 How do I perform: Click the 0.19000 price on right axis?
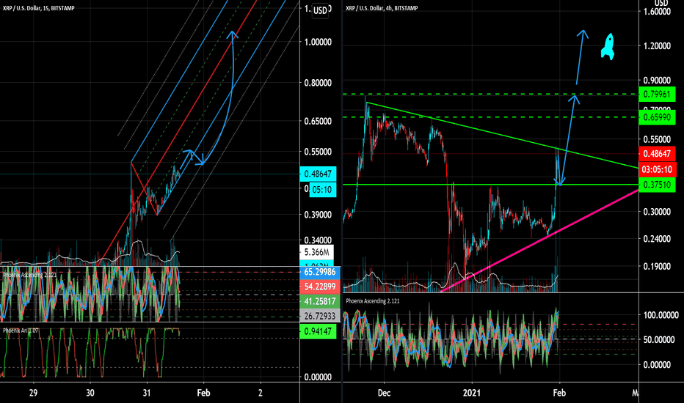657,266
